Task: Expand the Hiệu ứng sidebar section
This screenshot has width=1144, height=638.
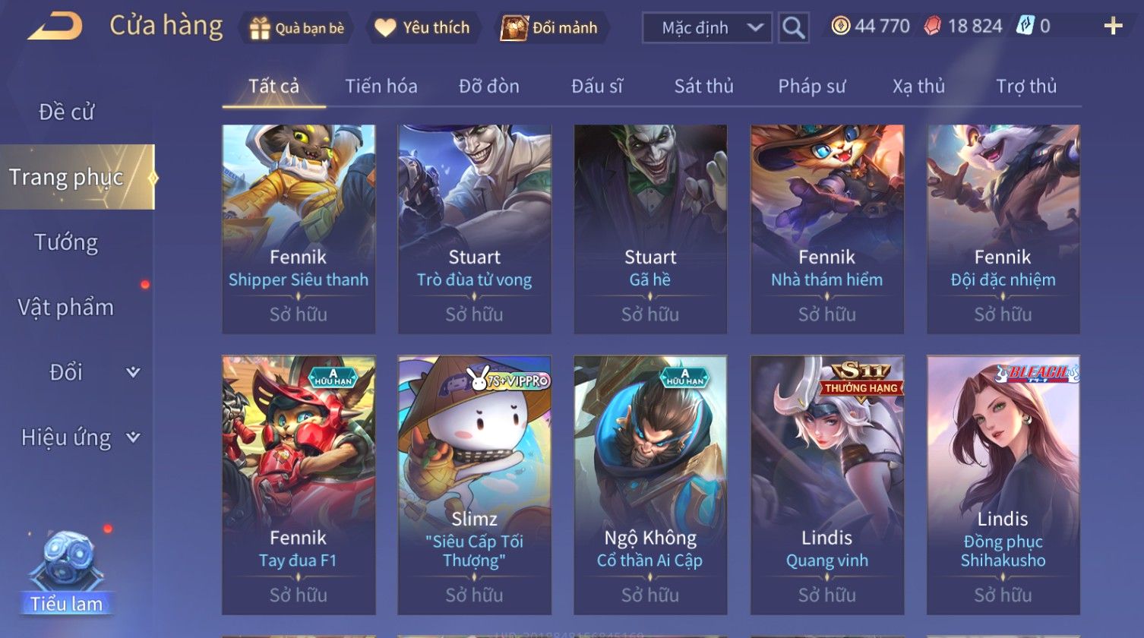Action: tap(132, 437)
